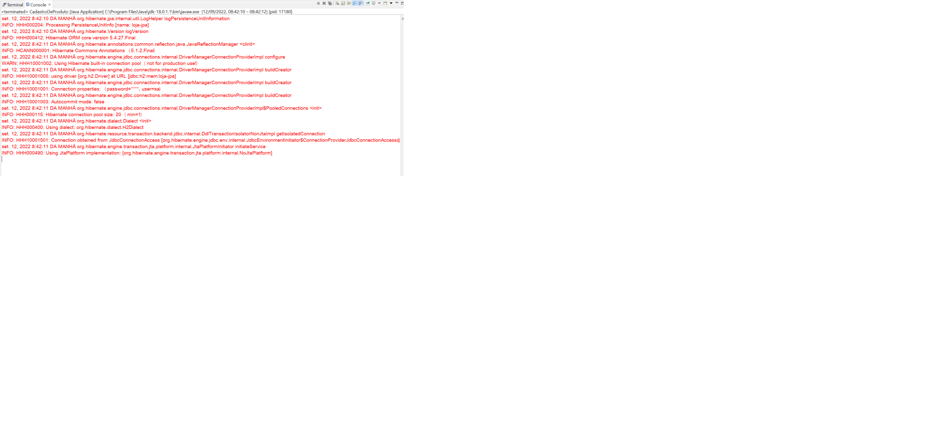Click scrollbar up arrow in console
The width and height of the screenshot is (941, 447).
402,19
